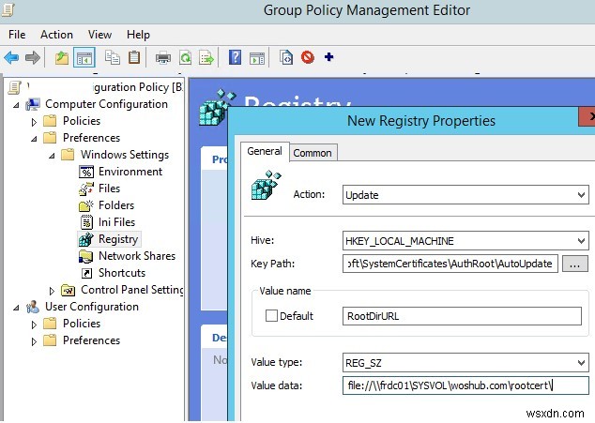Click the Help question mark icon
Image resolution: width=595 pixels, height=423 pixels.
[x=235, y=57]
